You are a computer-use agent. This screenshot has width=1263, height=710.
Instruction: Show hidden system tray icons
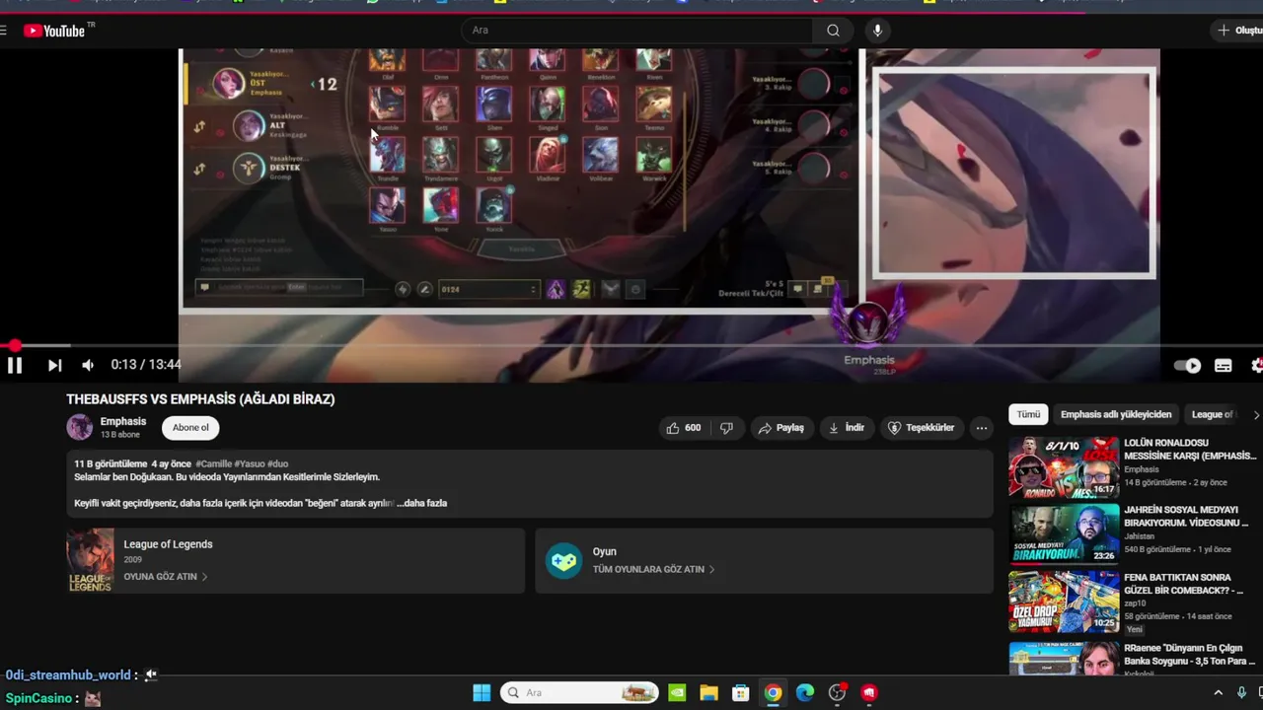pos(1218,692)
